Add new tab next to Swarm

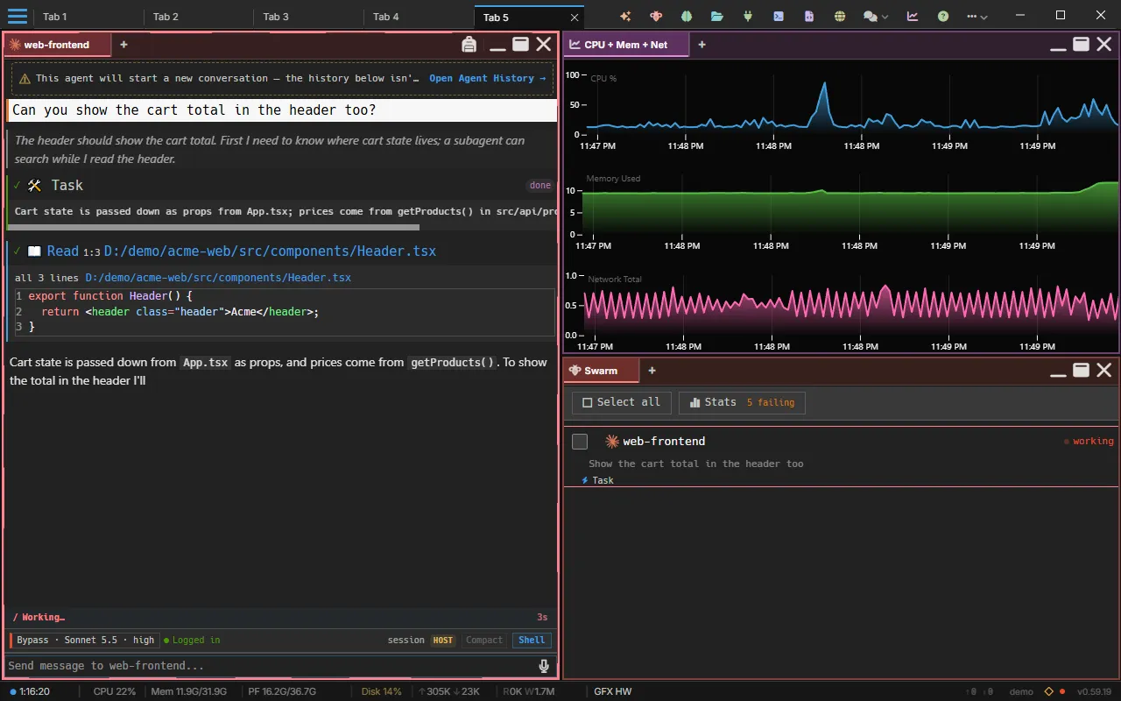coord(652,371)
